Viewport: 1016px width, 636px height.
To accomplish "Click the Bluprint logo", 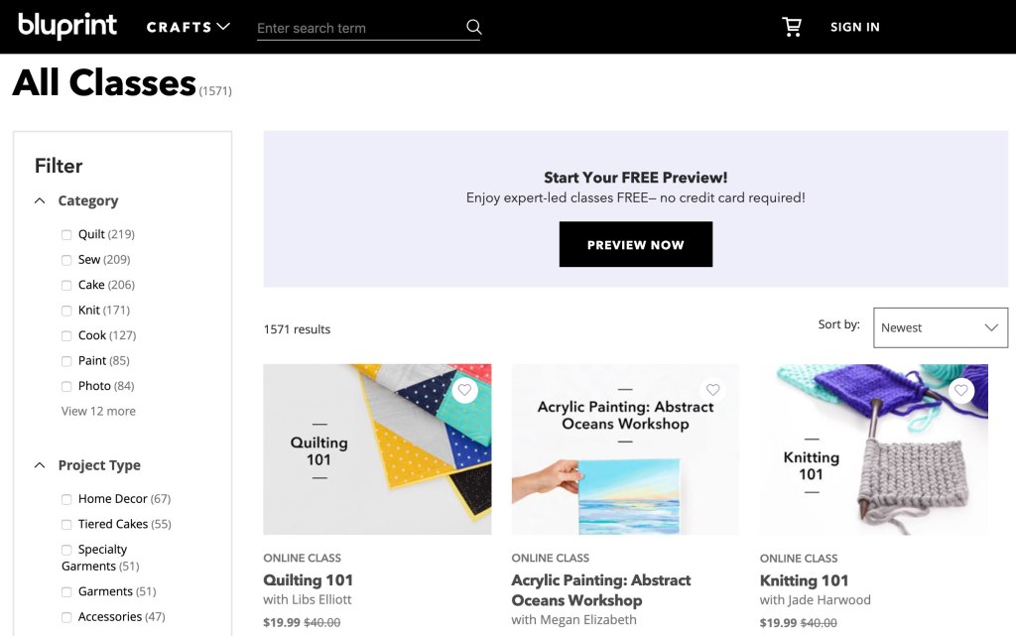I will click(67, 26).
